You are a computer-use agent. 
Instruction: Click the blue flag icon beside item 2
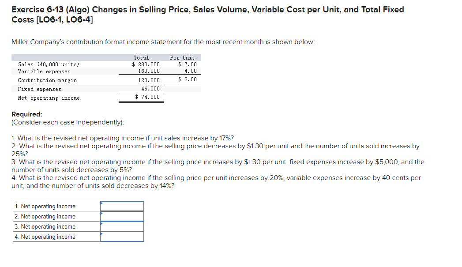coord(101,214)
